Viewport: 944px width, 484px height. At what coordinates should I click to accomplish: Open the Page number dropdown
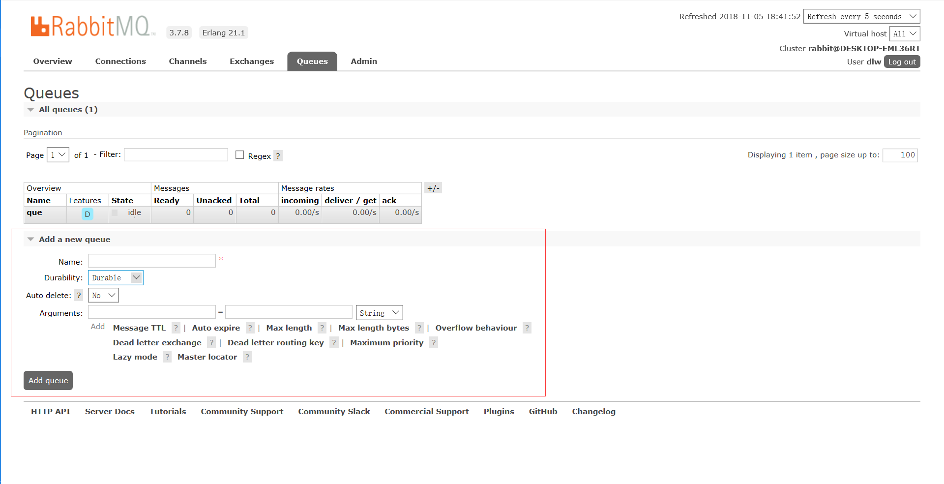point(58,155)
